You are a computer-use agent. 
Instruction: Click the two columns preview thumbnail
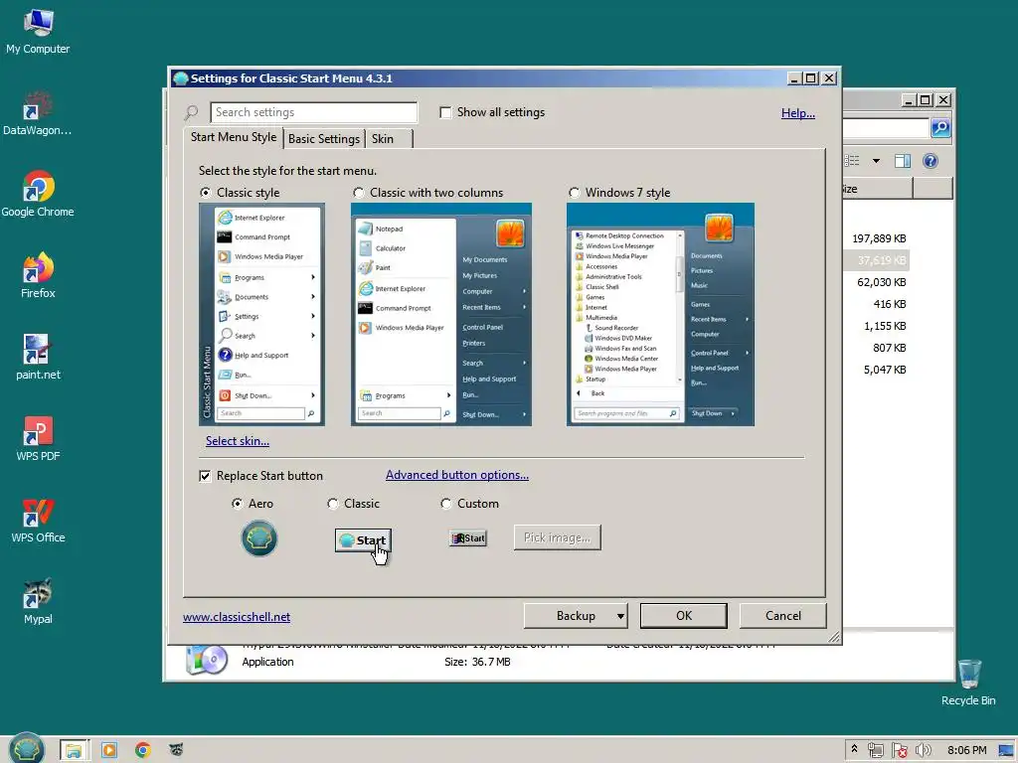pyautogui.click(x=441, y=315)
